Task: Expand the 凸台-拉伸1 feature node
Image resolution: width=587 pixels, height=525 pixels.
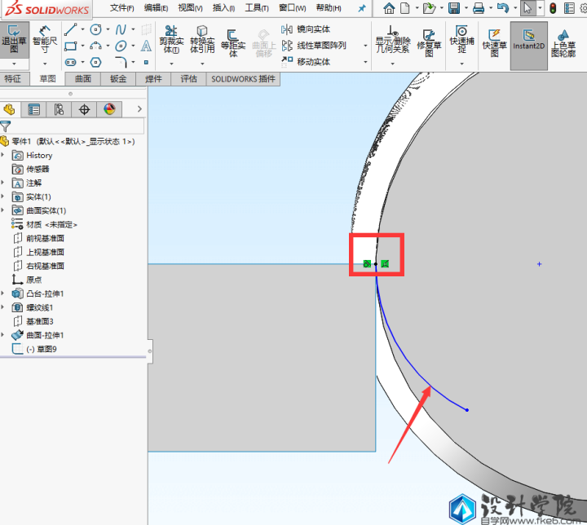Action: [x=4, y=293]
